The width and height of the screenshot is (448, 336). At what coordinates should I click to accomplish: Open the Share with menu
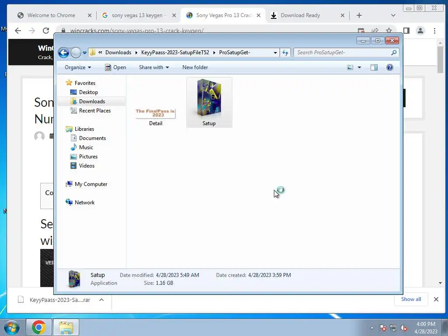point(154,67)
